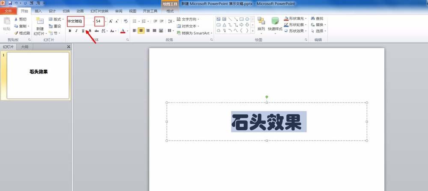Switch to Design (设计) tab

coord(52,11)
